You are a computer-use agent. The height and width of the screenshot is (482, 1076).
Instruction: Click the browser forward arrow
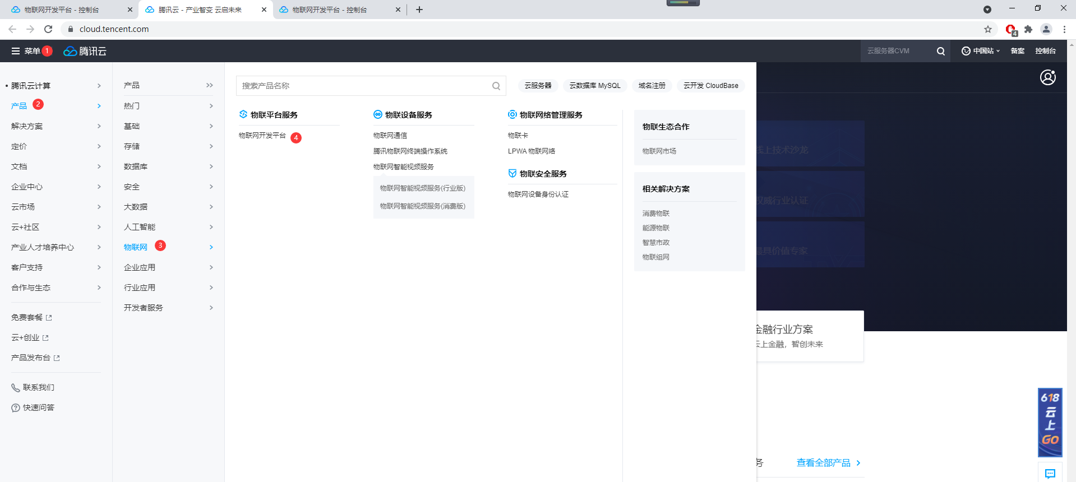[x=30, y=29]
